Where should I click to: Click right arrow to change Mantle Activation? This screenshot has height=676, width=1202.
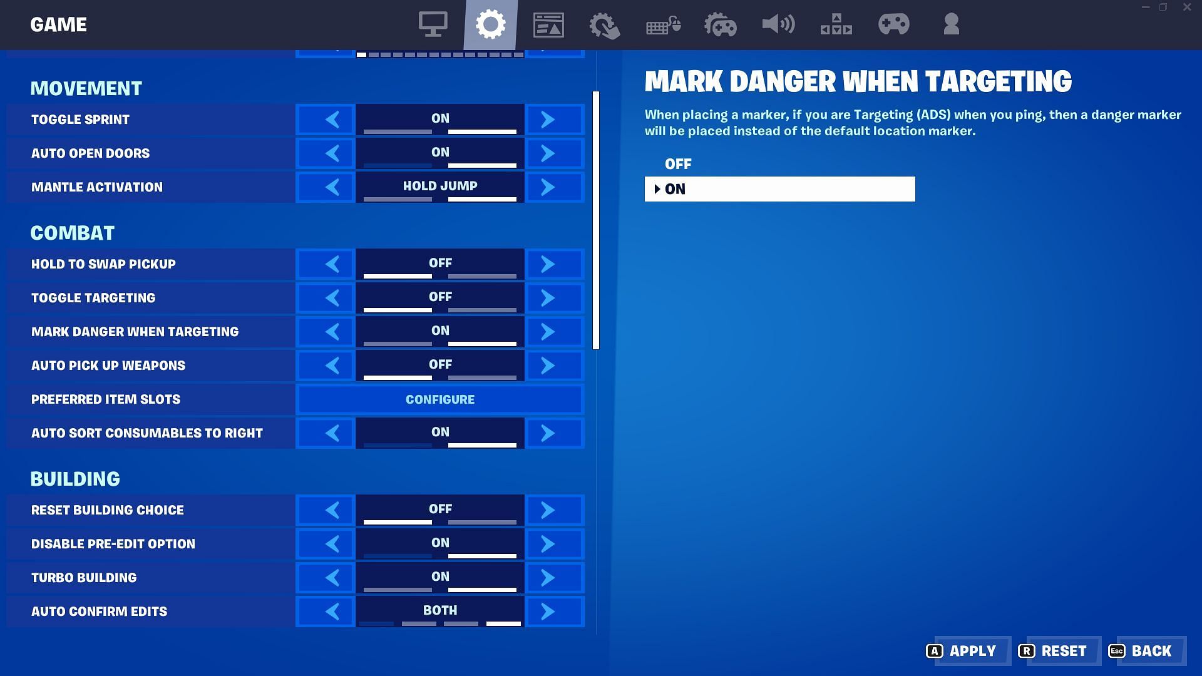548,187
